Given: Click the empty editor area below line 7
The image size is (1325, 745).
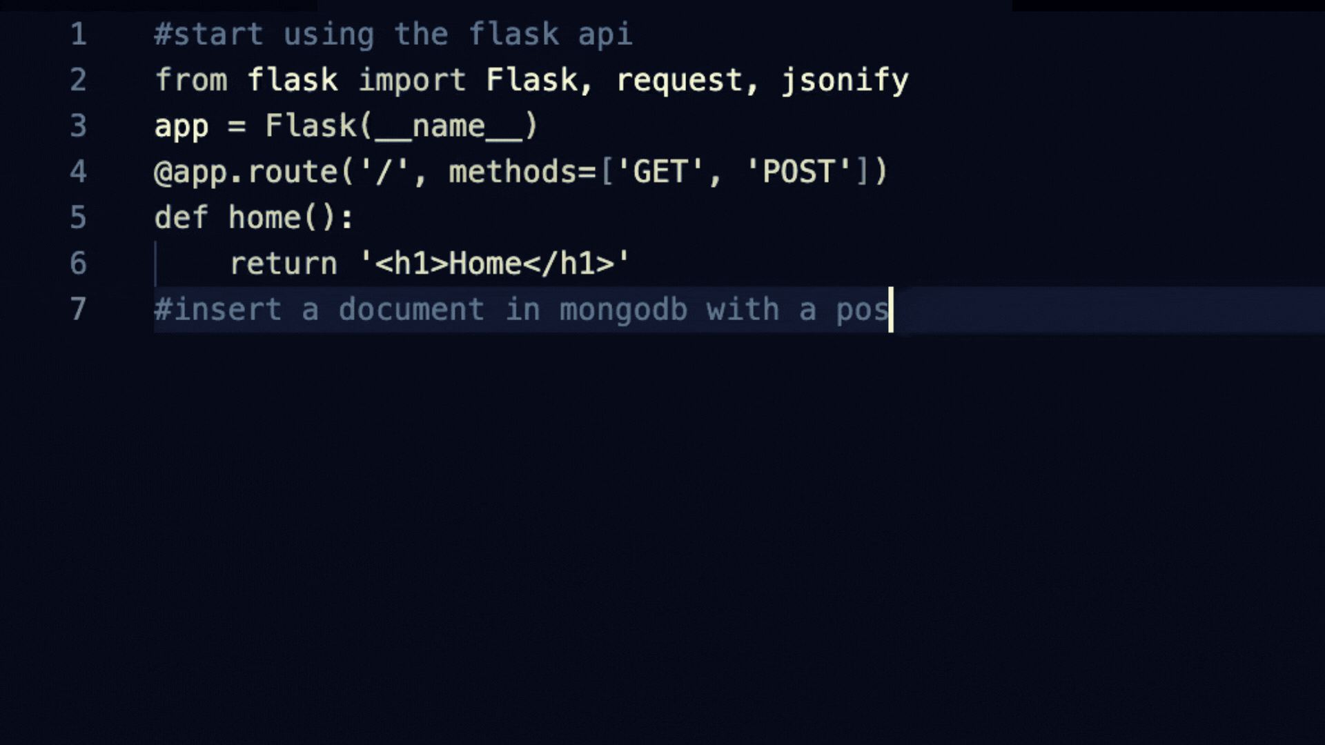Looking at the screenshot, I should [662, 538].
